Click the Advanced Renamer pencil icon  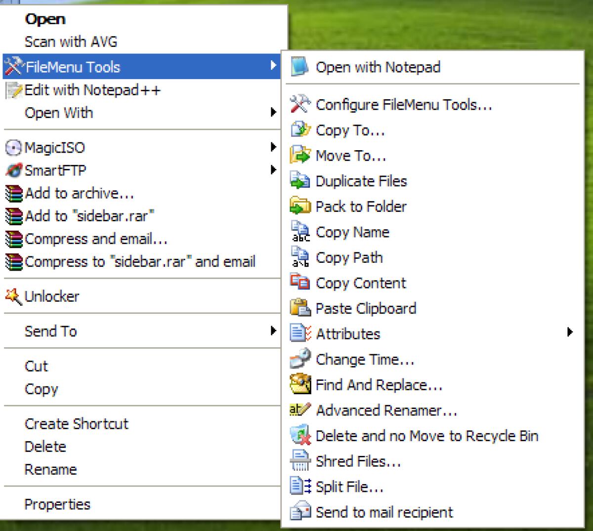point(300,409)
